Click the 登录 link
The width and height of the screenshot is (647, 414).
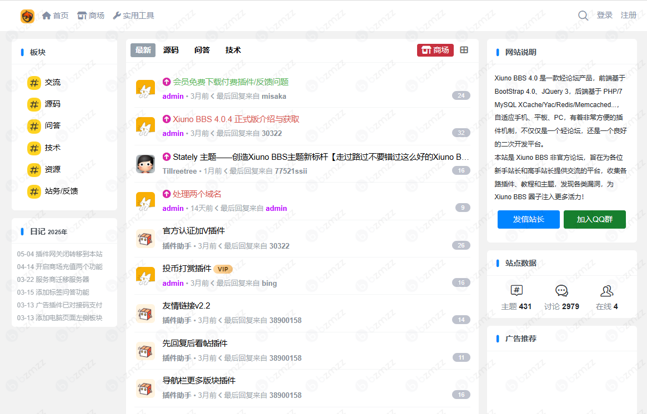pos(604,15)
